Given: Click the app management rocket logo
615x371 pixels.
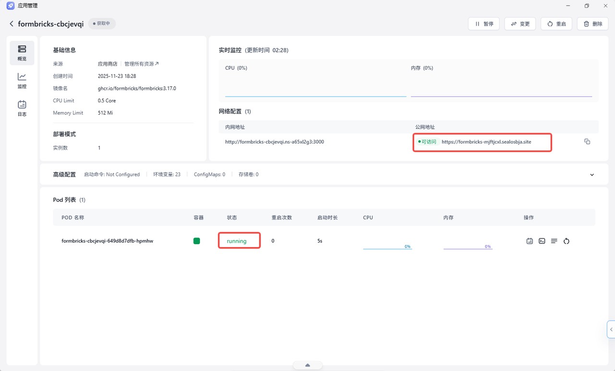Looking at the screenshot, I should coord(10,6).
